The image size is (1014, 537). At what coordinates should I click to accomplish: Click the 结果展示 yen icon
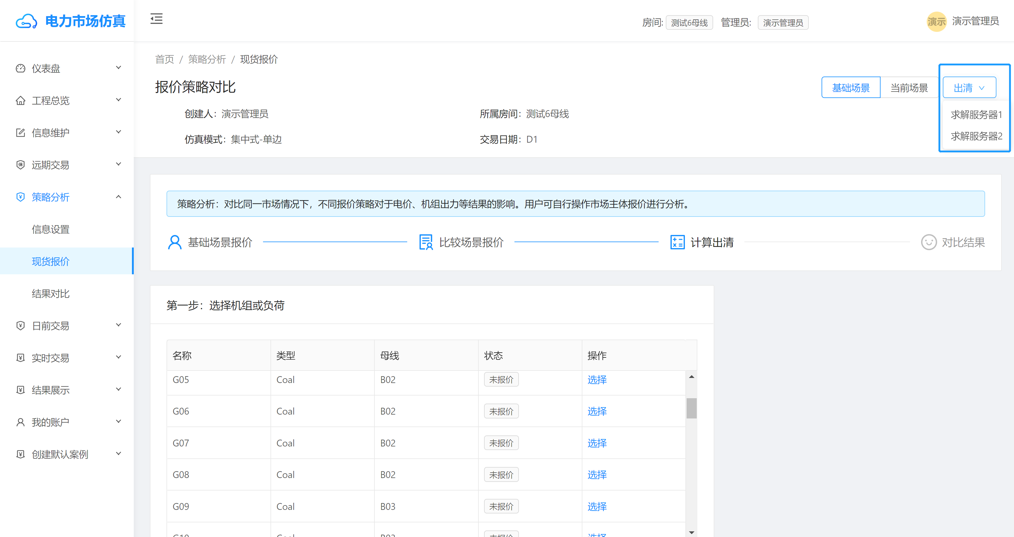21,390
